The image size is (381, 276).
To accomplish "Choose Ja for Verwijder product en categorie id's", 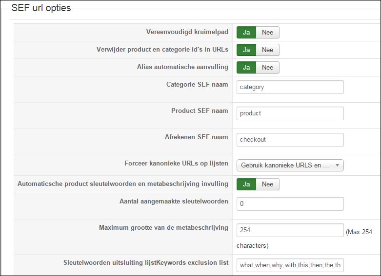I will (x=246, y=50).
